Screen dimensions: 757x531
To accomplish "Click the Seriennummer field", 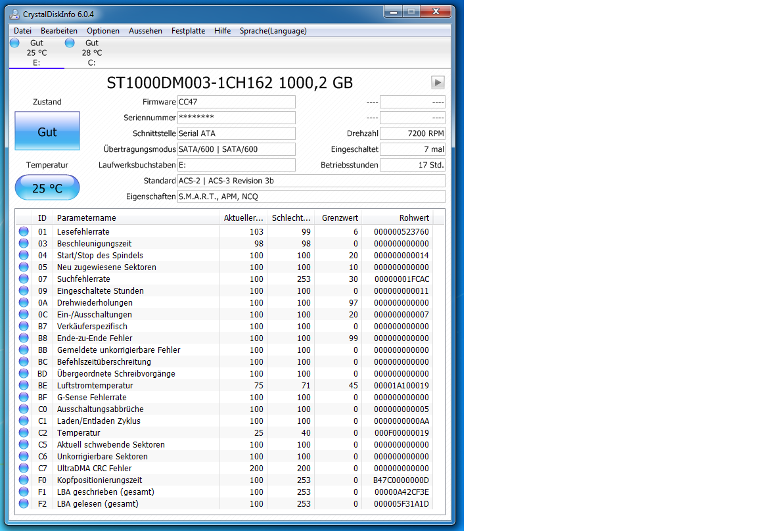I will click(237, 117).
